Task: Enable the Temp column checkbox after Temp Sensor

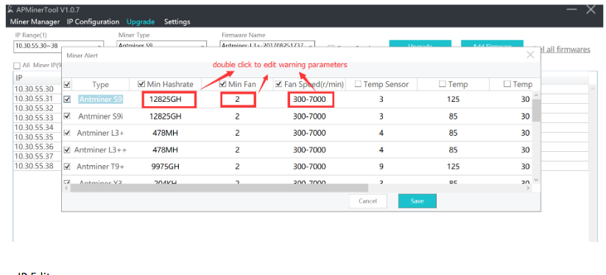Action: tap(442, 84)
